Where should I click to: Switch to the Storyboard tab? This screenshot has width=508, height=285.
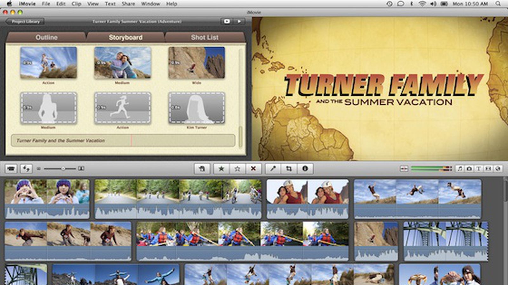(125, 37)
